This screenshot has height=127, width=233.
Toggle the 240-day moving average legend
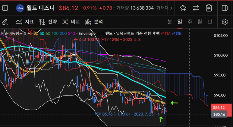pyautogui.click(x=72, y=33)
